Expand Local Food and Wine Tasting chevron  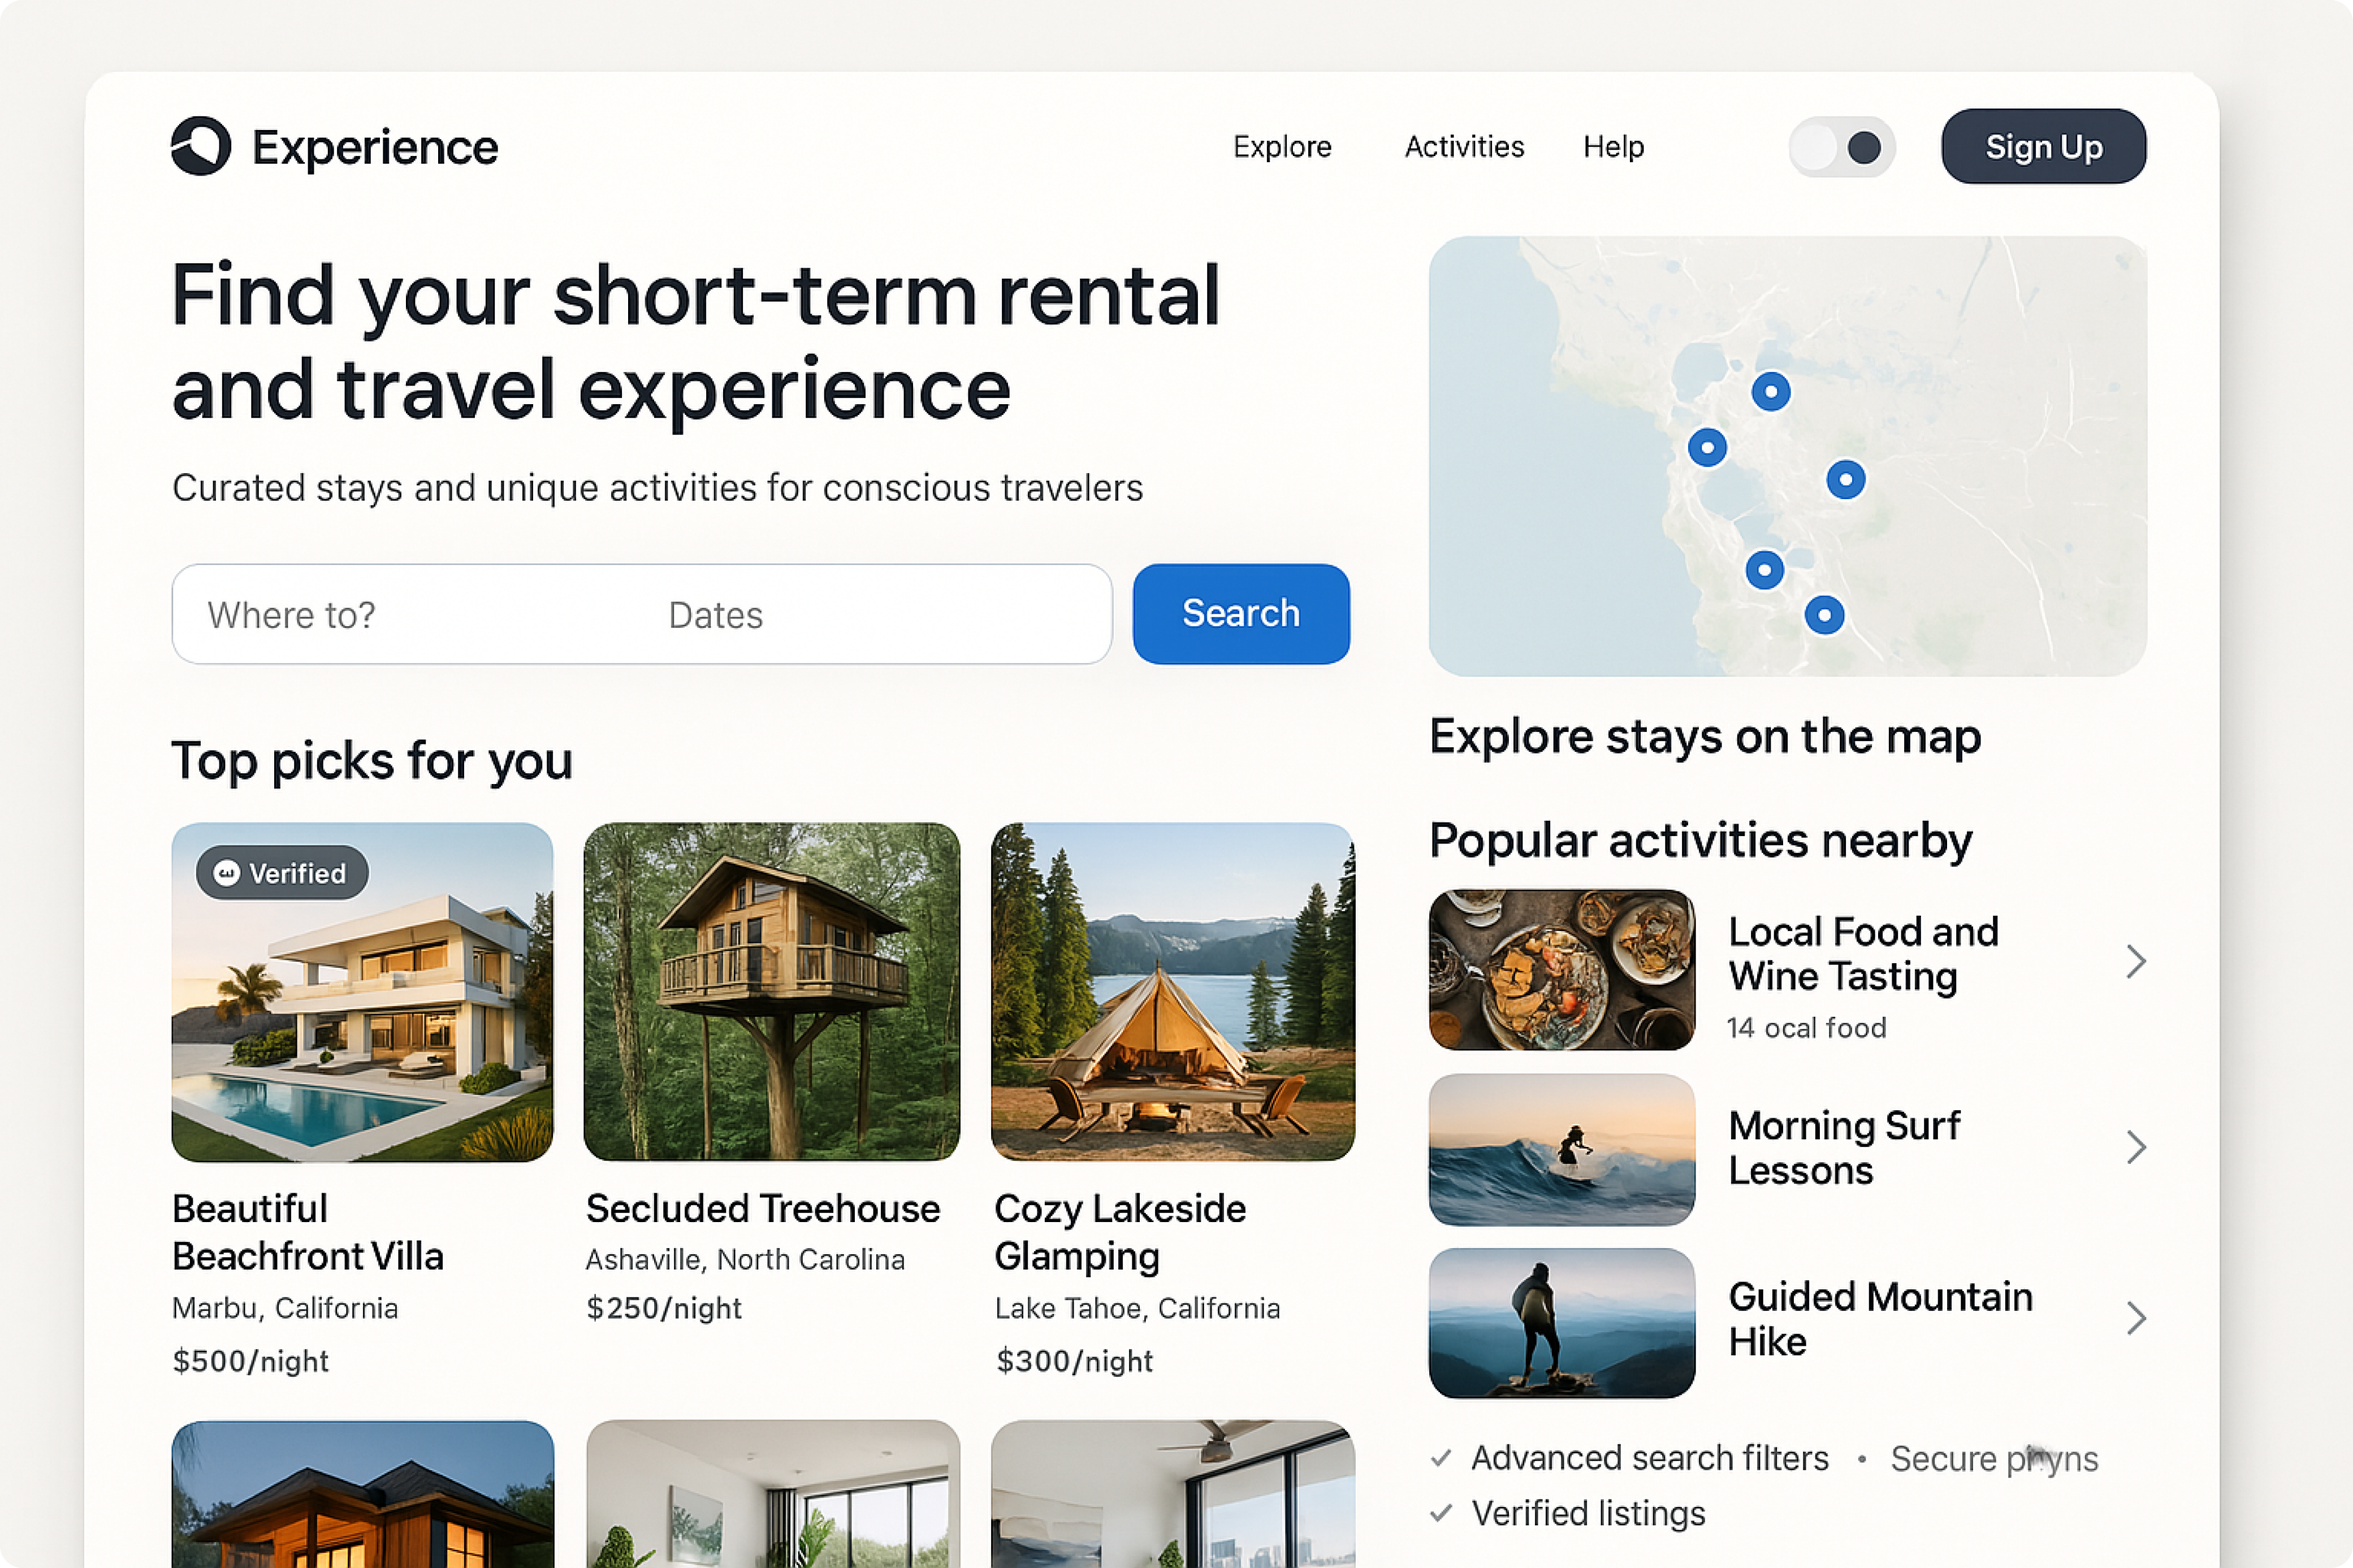click(x=2136, y=962)
